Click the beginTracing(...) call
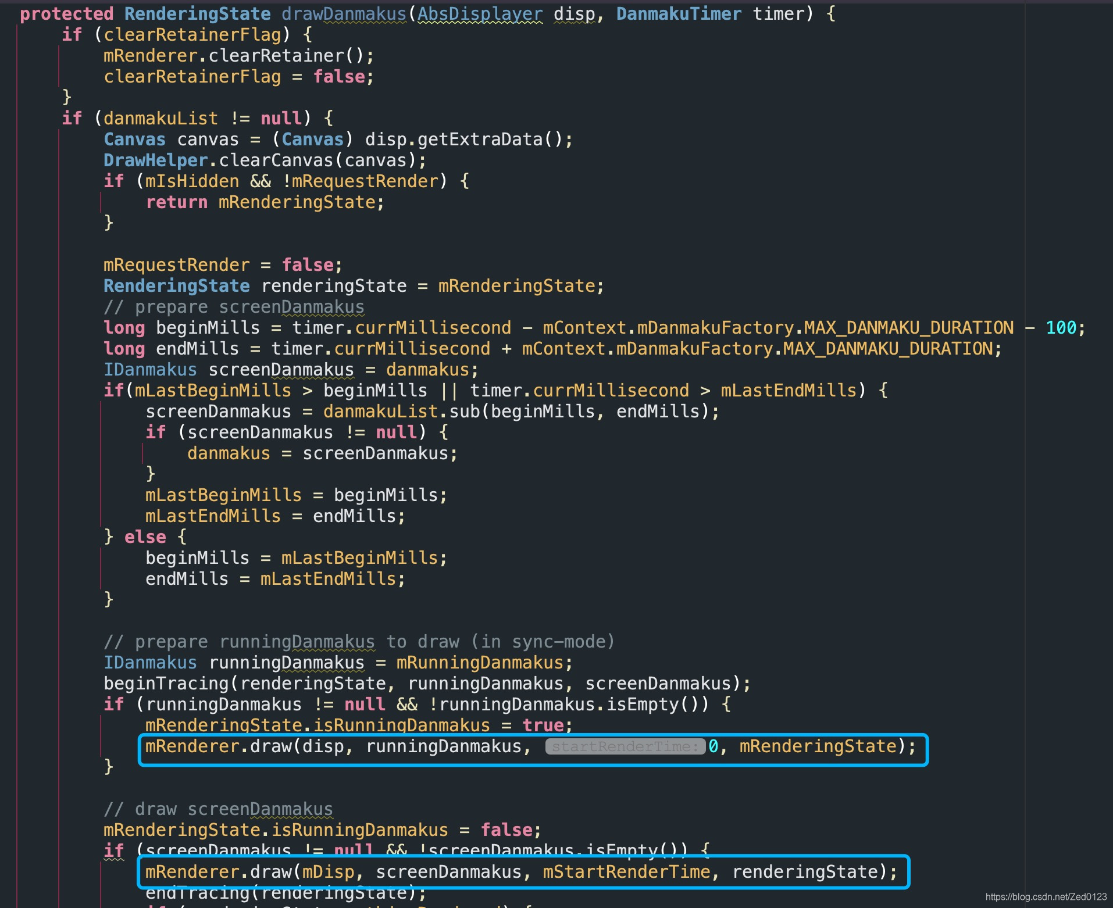Image resolution: width=1113 pixels, height=908 pixels. (x=427, y=684)
